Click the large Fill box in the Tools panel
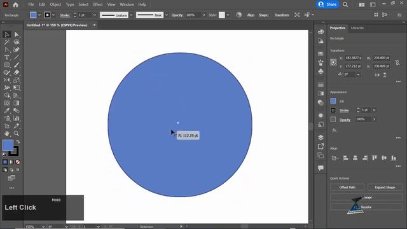The height and width of the screenshot is (229, 407). 8,145
